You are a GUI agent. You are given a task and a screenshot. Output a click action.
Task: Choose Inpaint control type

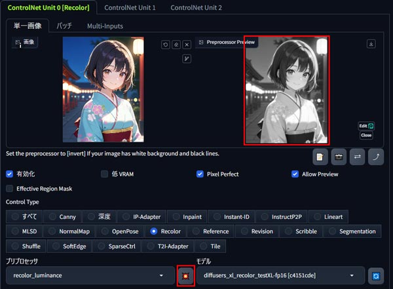tap(187, 216)
